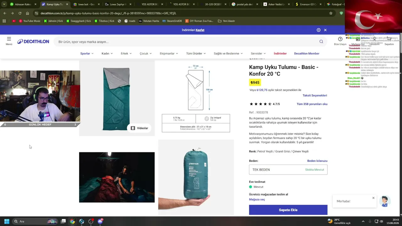Close the Kamp Uyku Tulumu tab
This screenshot has height=226, width=402.
(x=67, y=4)
